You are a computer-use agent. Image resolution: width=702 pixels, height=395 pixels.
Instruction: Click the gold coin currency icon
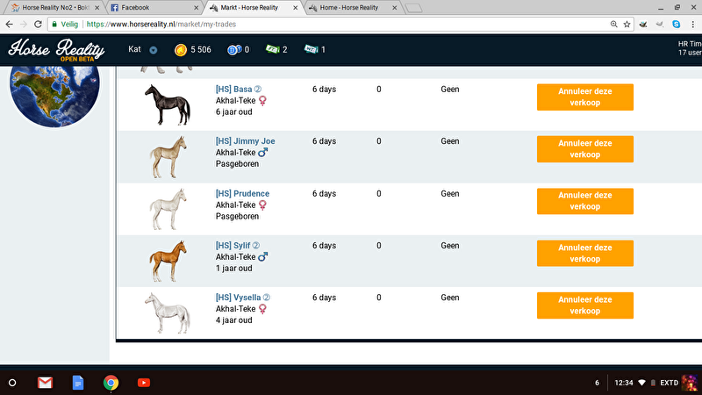(x=181, y=49)
